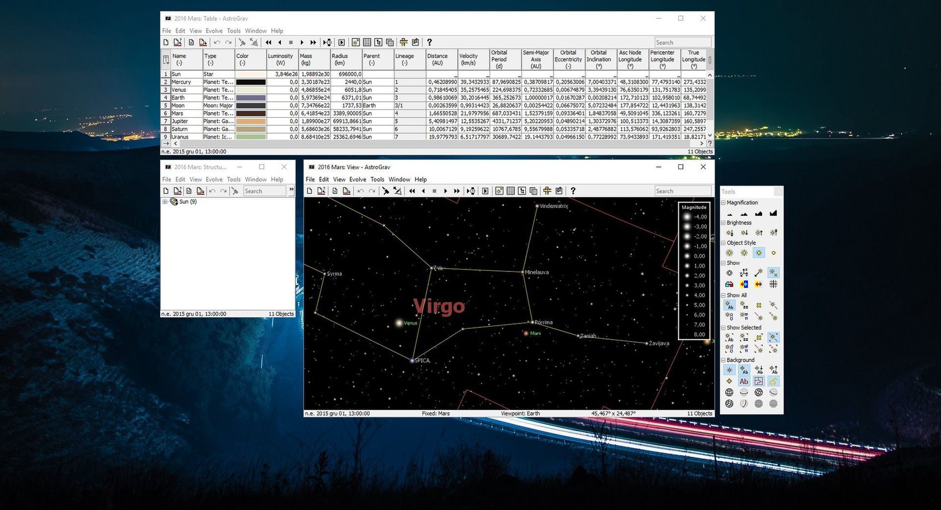This screenshot has width=941, height=510.
Task: Click the Name column header
Action: click(186, 59)
